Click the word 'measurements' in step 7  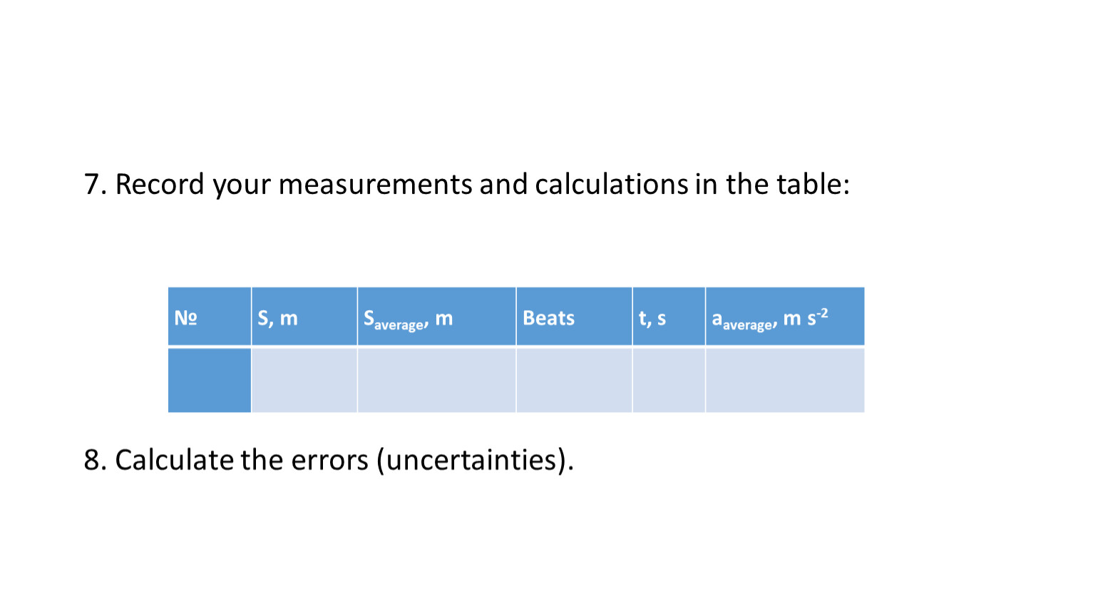[x=376, y=185]
